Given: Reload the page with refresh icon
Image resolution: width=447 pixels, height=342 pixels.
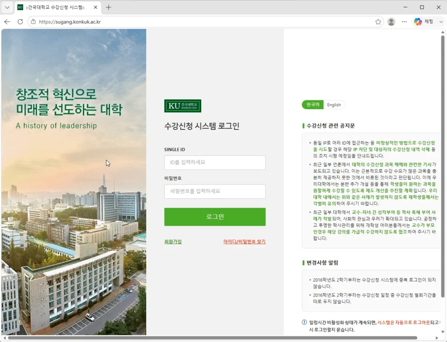Looking at the screenshot, I should pos(20,22).
